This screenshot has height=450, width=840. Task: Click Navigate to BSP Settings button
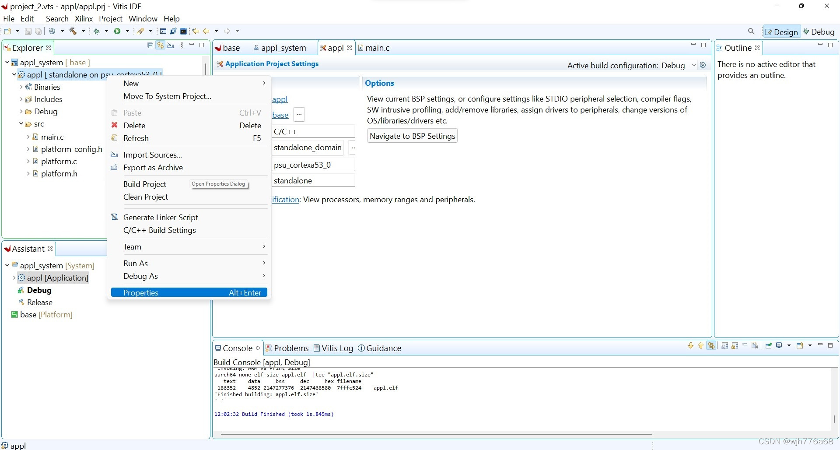pyautogui.click(x=413, y=136)
